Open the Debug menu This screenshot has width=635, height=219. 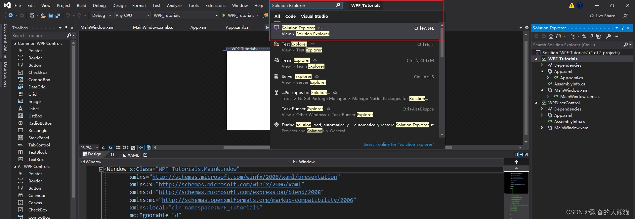click(x=99, y=6)
